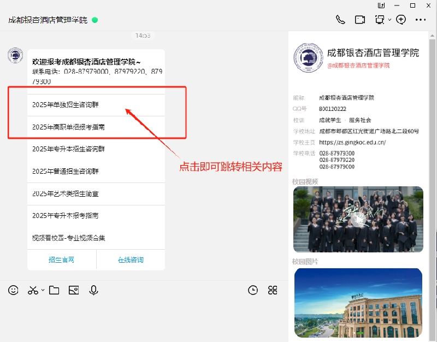Open the launch group chat plus icon
The width and height of the screenshot is (437, 342).
tap(401, 19)
